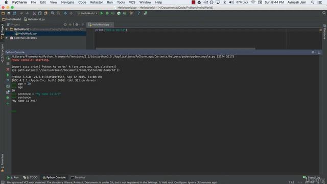Click the search everywhere magnifier icon
The image size is (327, 184).
coord(324,13)
